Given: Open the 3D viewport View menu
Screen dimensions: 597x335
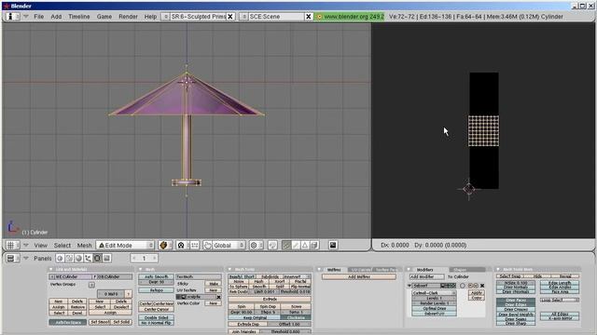Looking at the screenshot, I should pos(41,246).
